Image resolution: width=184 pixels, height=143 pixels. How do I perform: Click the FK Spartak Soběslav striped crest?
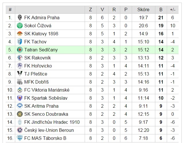pyautogui.click(x=20, y=98)
